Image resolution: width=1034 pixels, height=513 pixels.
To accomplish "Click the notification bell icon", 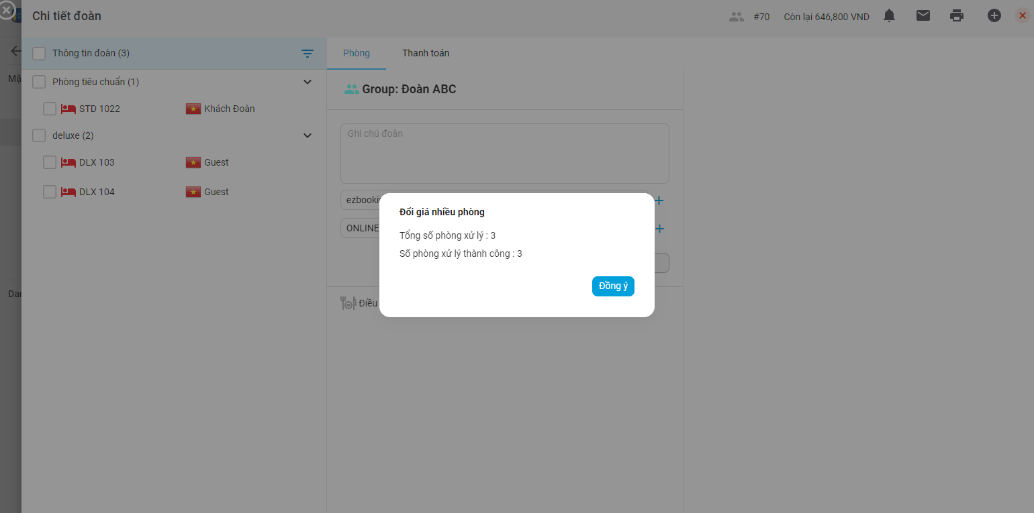I will (889, 16).
